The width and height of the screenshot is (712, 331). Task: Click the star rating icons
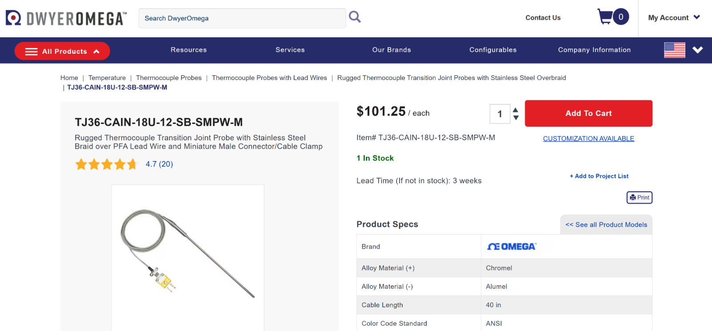coord(106,164)
